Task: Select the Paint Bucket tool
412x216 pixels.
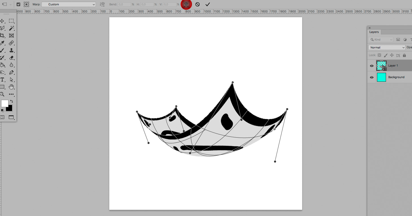Action: [2, 65]
